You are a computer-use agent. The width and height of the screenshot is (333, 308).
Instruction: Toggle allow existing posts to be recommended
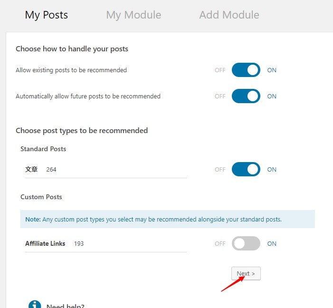pyautogui.click(x=246, y=70)
